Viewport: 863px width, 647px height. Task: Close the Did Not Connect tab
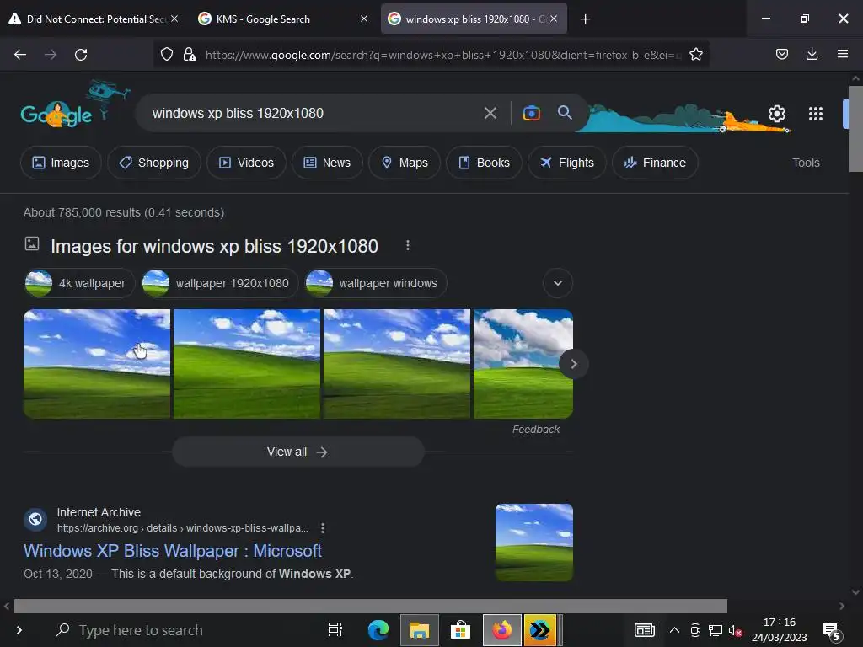click(x=174, y=19)
